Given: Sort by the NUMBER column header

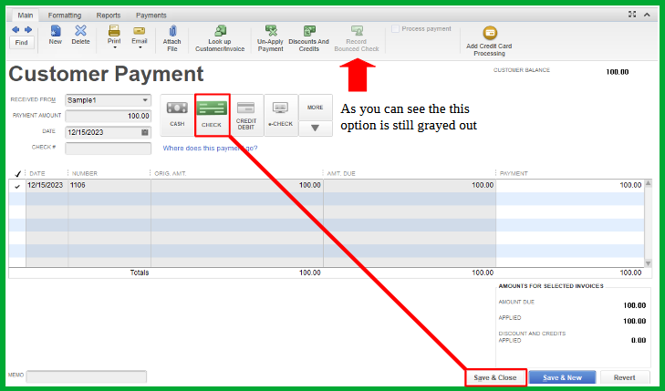Looking at the screenshot, I should [x=85, y=174].
